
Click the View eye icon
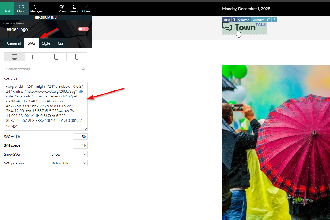tap(62, 8)
